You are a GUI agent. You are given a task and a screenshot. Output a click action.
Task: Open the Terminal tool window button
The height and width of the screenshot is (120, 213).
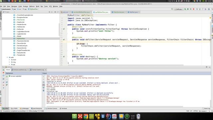tap(63, 108)
